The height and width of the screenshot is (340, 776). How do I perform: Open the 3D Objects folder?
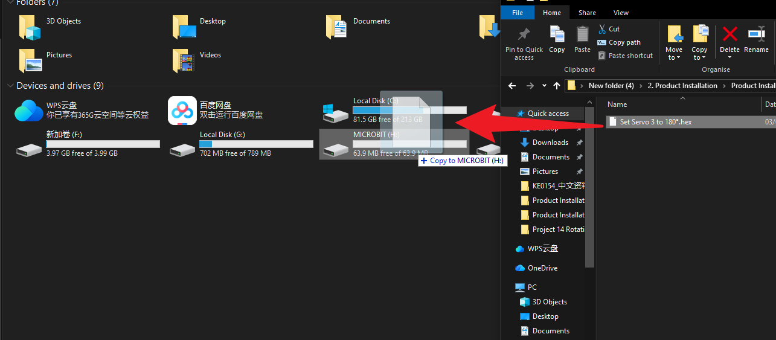pyautogui.click(x=50, y=27)
